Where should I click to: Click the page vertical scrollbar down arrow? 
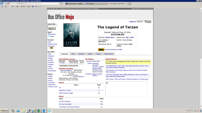[201, 106]
